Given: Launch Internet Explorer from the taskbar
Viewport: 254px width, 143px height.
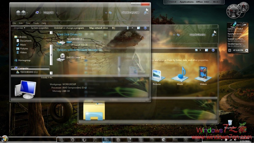Looking at the screenshot, I should 95,140.
